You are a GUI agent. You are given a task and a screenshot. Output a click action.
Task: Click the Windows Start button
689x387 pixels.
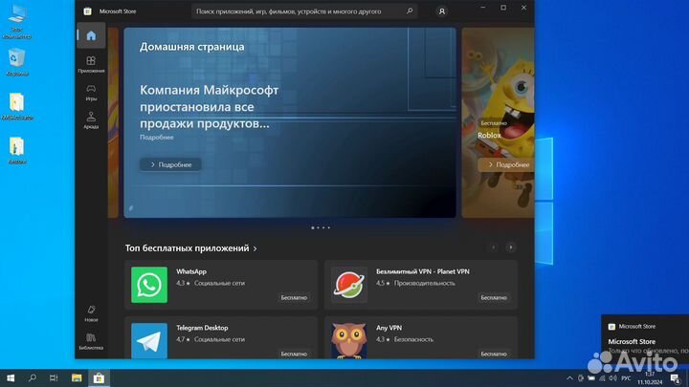coord(11,377)
